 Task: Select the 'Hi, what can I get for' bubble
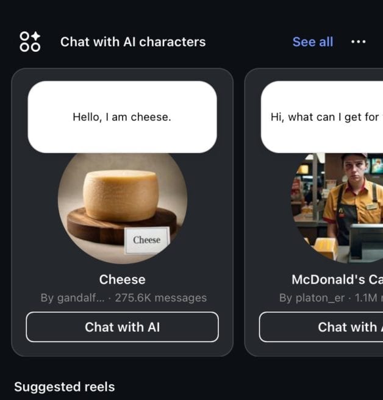[322, 117]
